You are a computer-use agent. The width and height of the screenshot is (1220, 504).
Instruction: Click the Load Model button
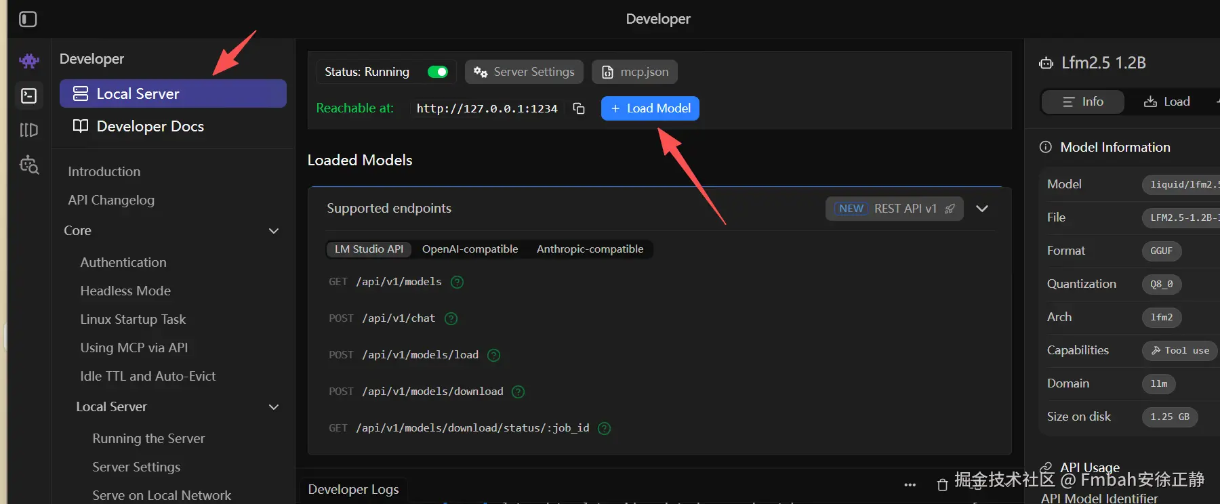(650, 108)
